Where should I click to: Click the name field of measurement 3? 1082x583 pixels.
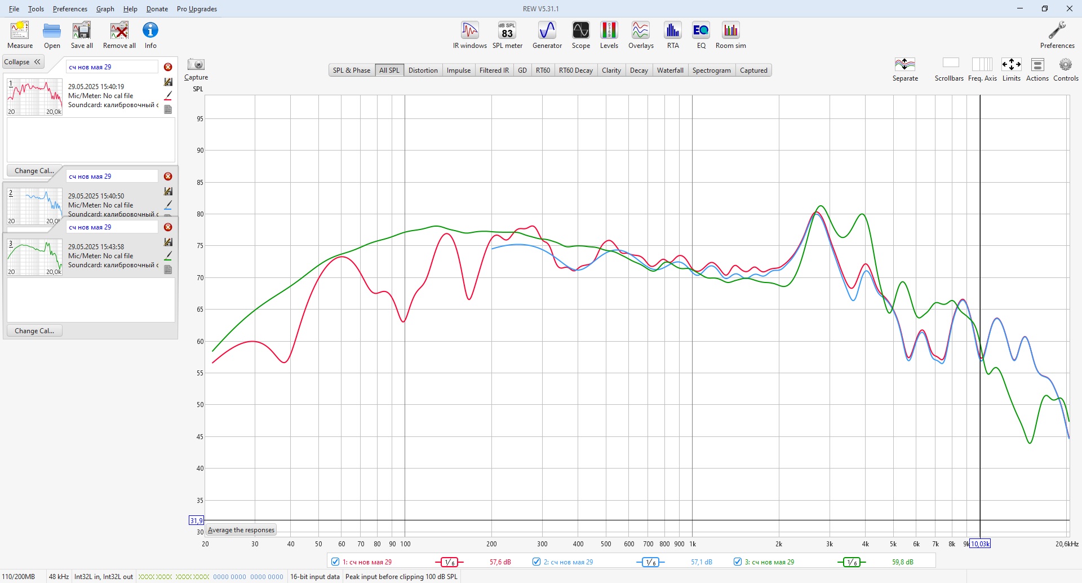click(112, 227)
